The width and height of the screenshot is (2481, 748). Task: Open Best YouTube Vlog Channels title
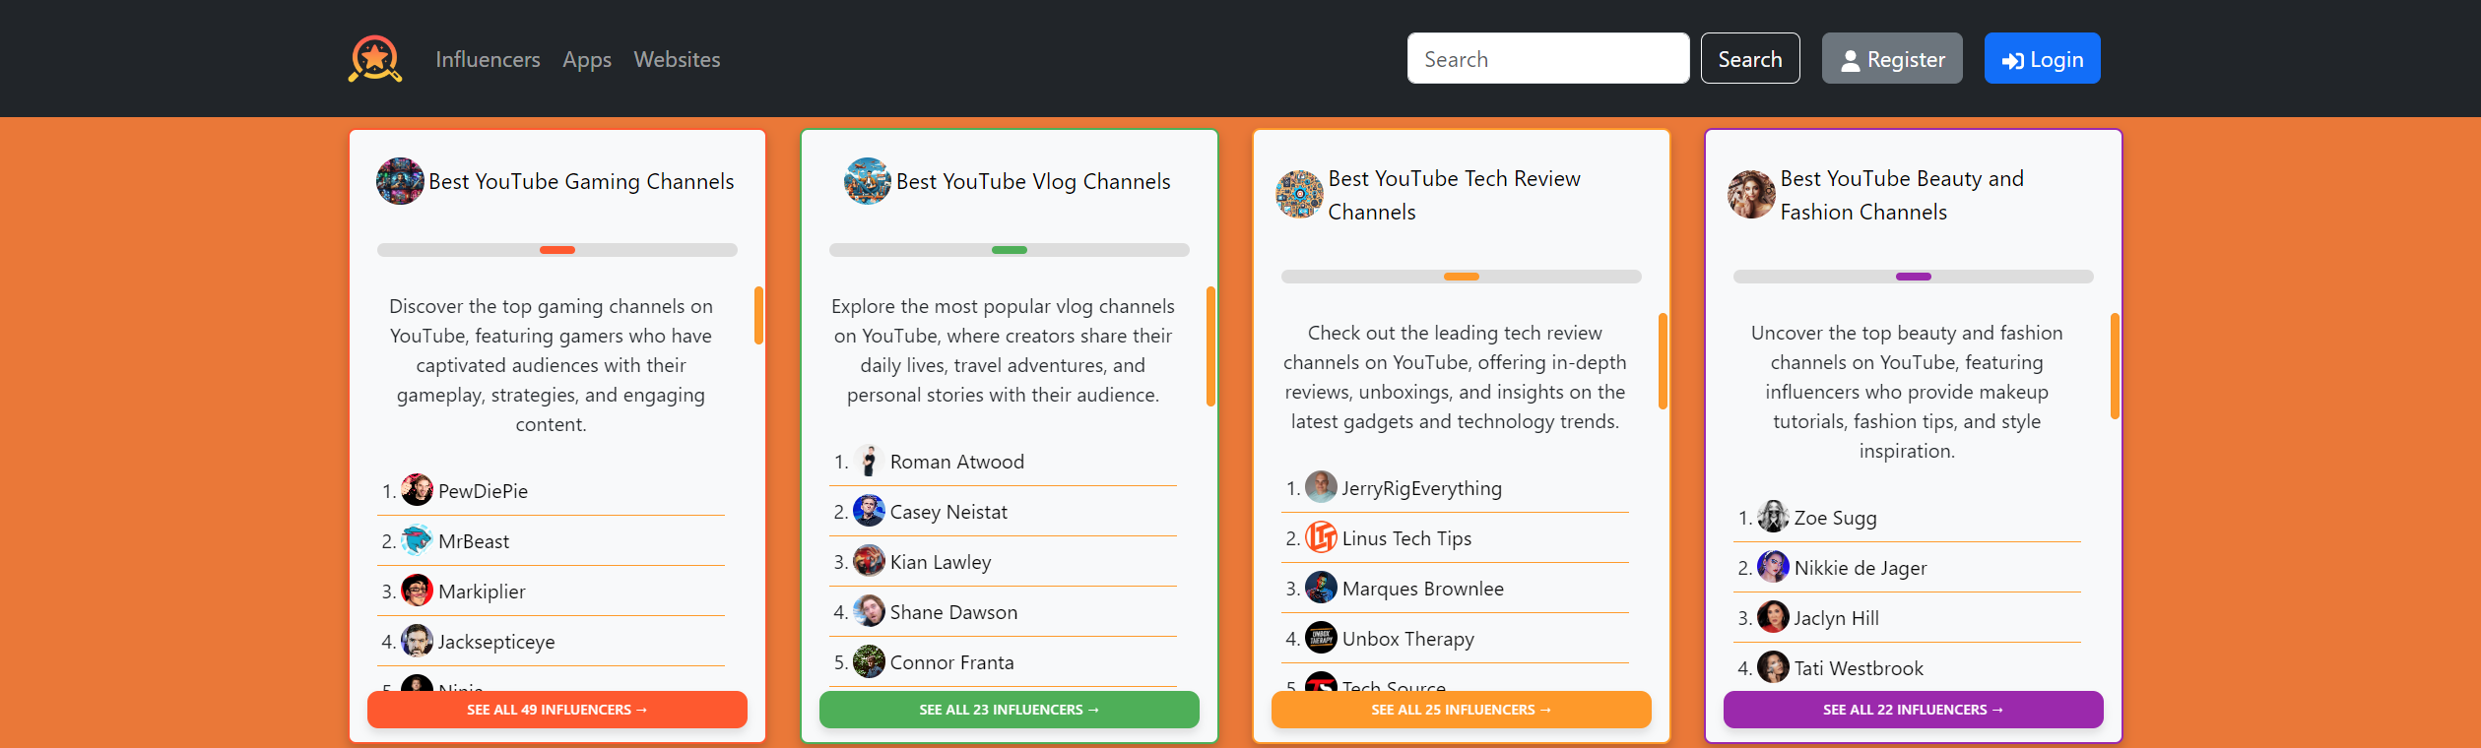pos(1033,181)
